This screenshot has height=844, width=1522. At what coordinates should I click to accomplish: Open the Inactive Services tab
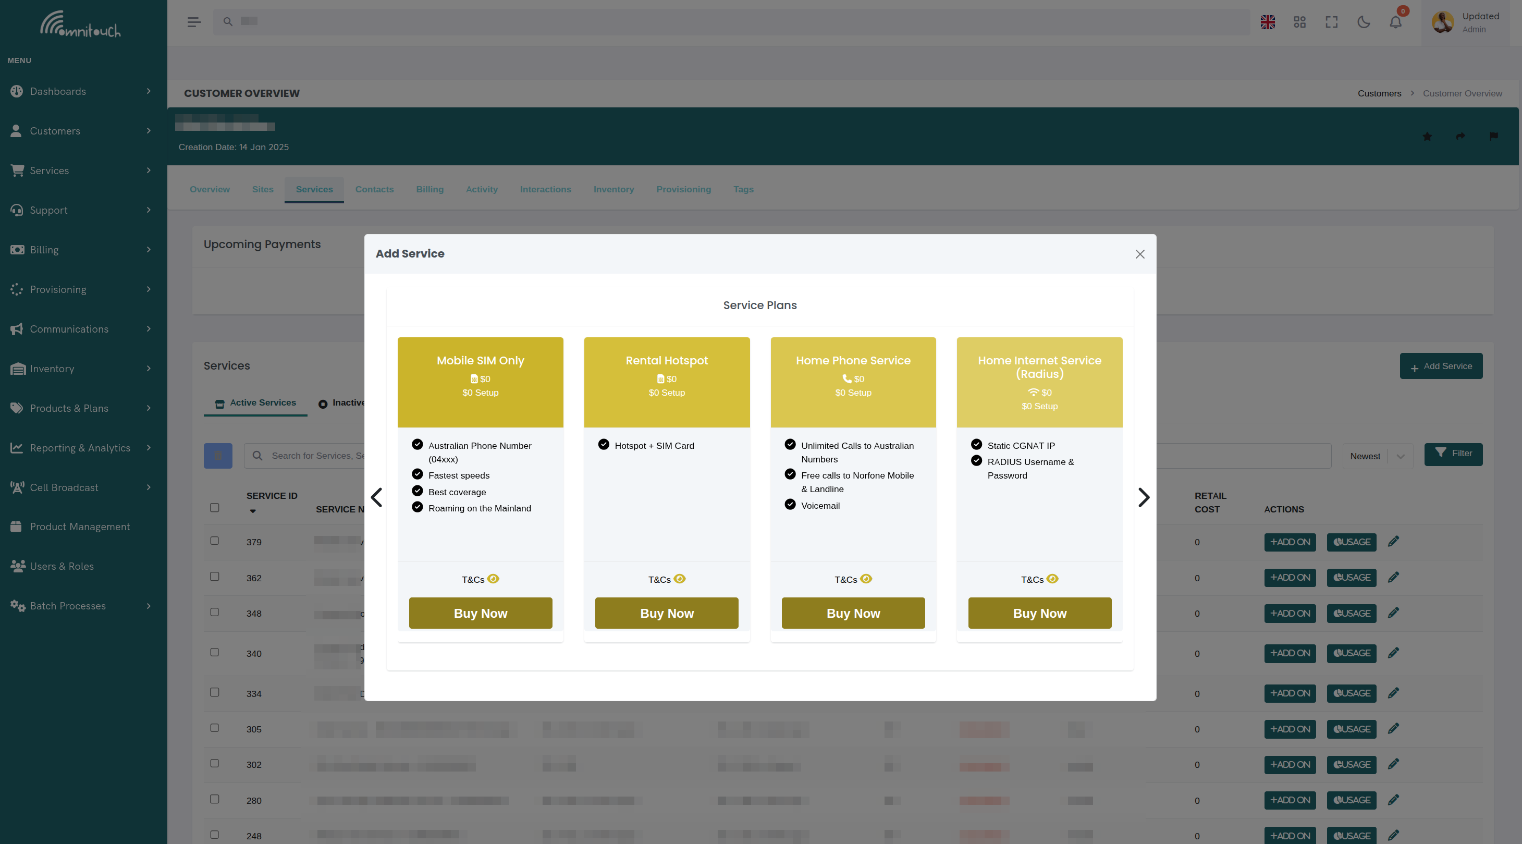pos(350,402)
